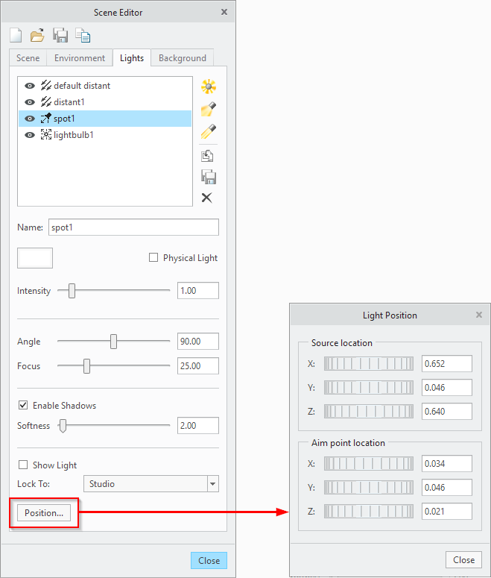
Task: Open the Lock To dropdown
Action: tap(151, 483)
